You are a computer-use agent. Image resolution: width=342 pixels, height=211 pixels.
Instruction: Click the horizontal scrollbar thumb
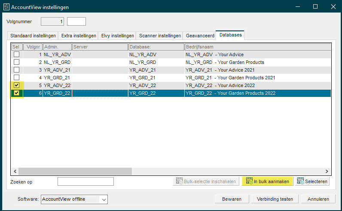(x=75, y=171)
